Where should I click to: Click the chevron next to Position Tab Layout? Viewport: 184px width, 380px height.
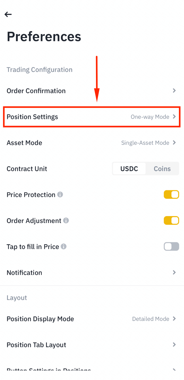click(x=174, y=345)
